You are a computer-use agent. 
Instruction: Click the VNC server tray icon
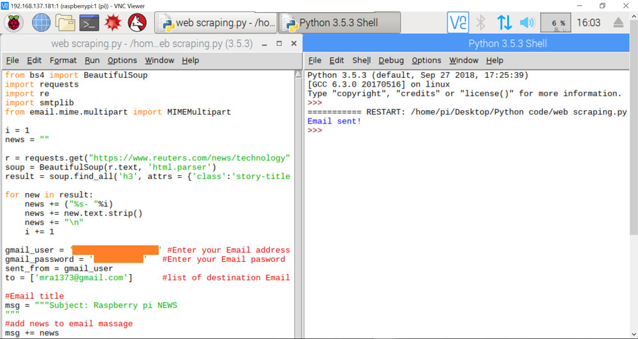458,23
